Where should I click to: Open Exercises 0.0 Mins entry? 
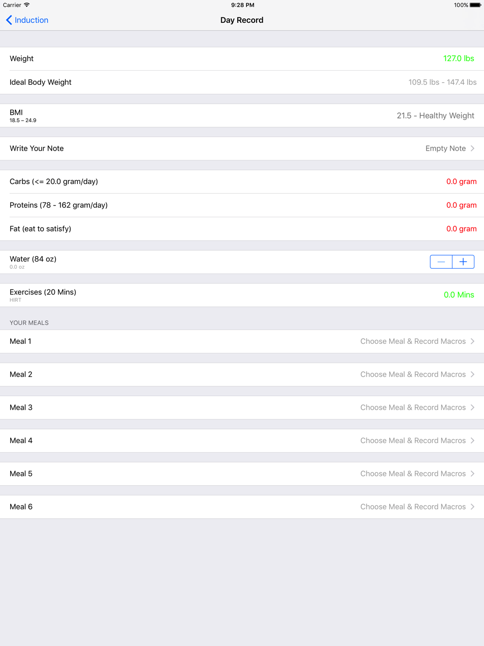pyautogui.click(x=459, y=295)
